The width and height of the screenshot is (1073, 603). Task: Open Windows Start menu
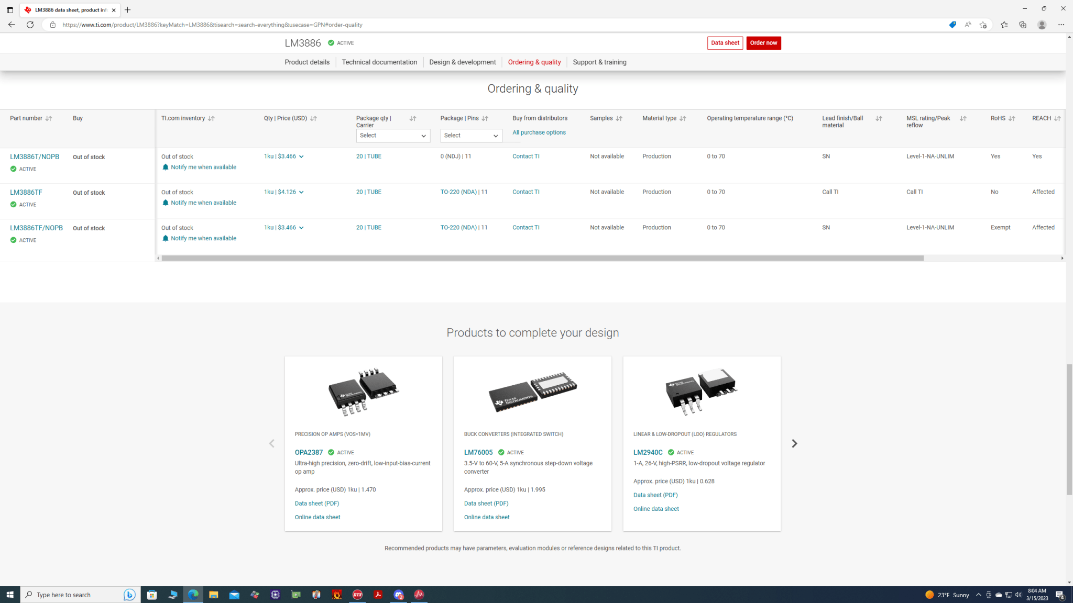tap(10, 595)
